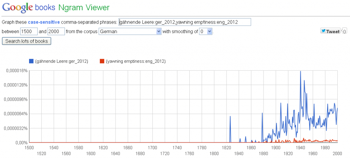This screenshot has width=350, height=158.
Task: Click blue swatch for gähnende Leere
Action: 31,61
